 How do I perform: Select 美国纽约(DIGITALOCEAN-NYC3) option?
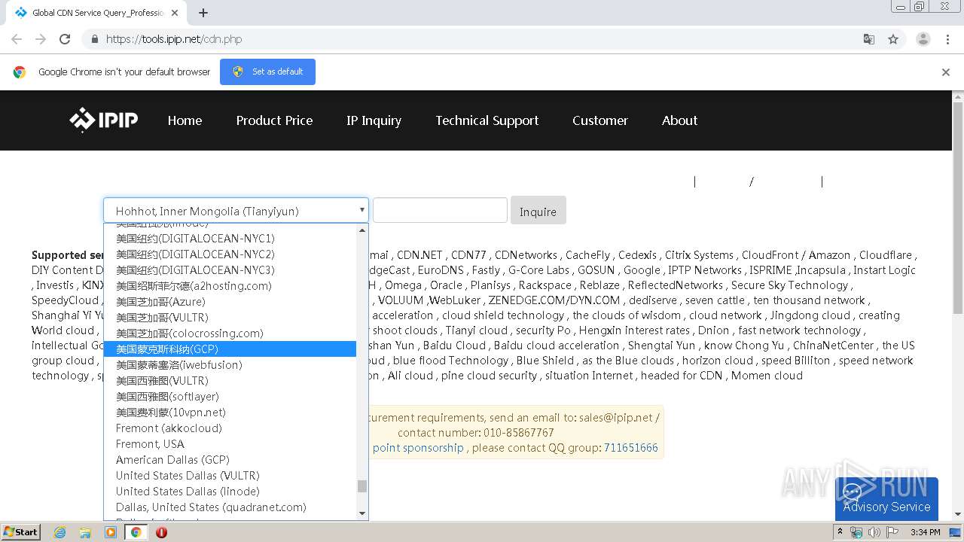230,270
